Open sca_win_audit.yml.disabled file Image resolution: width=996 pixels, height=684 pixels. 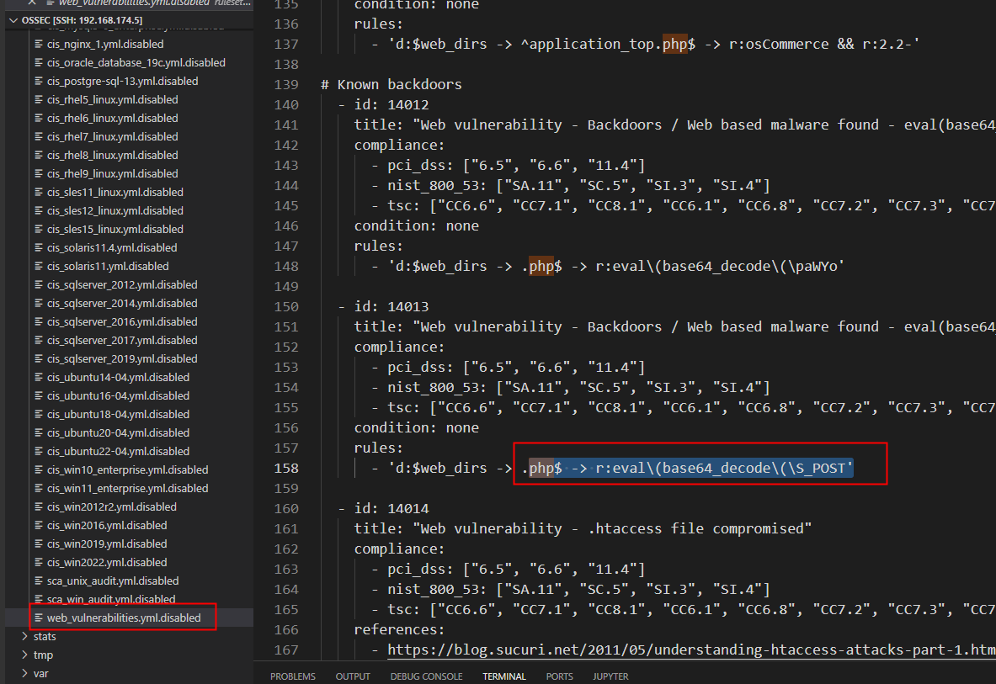pos(111,599)
